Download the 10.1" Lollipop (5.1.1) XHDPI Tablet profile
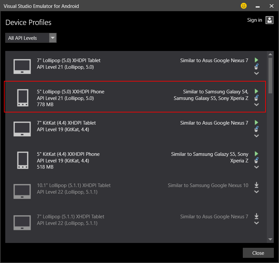Image resolution: width=279 pixels, height=263 pixels. [257, 185]
